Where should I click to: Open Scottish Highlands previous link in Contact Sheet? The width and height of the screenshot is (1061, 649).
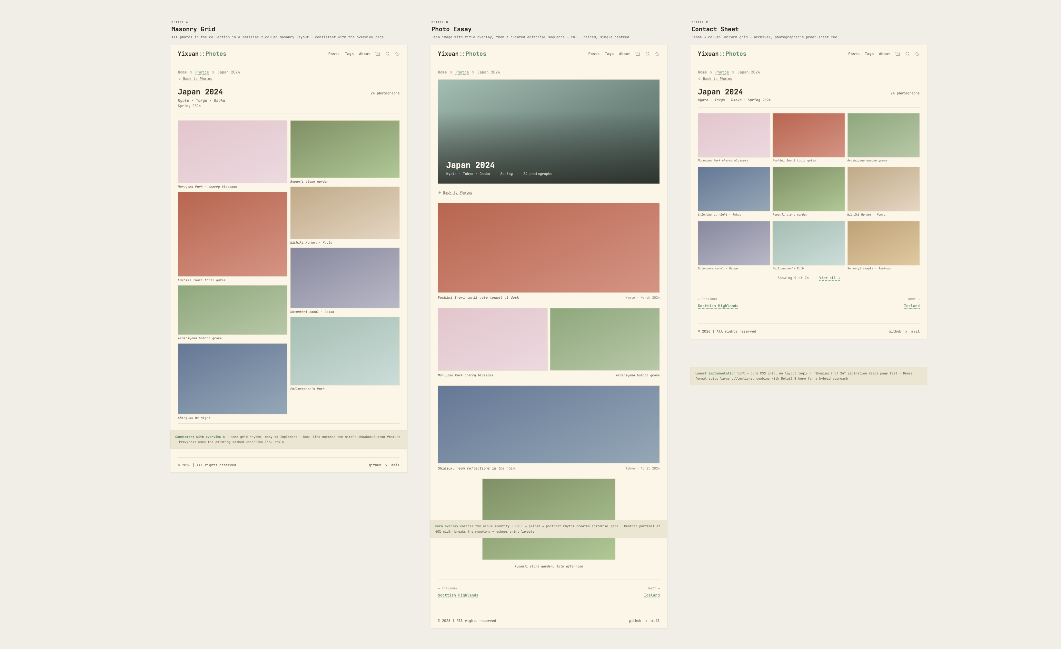point(718,306)
